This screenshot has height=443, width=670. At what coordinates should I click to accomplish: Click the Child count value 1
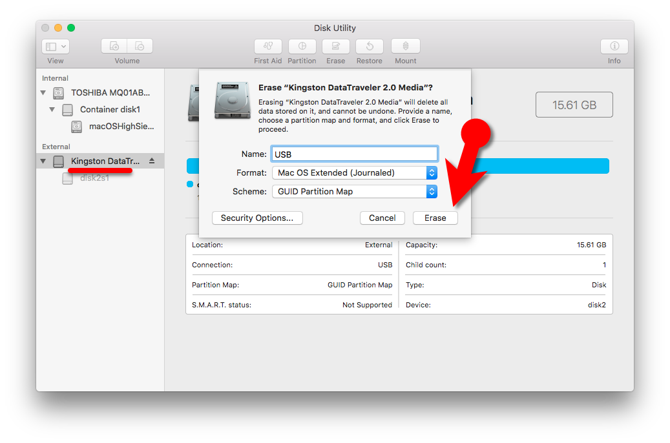604,265
